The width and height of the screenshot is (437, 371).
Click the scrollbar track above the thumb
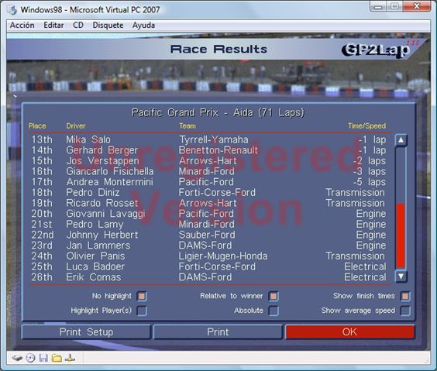pos(401,175)
